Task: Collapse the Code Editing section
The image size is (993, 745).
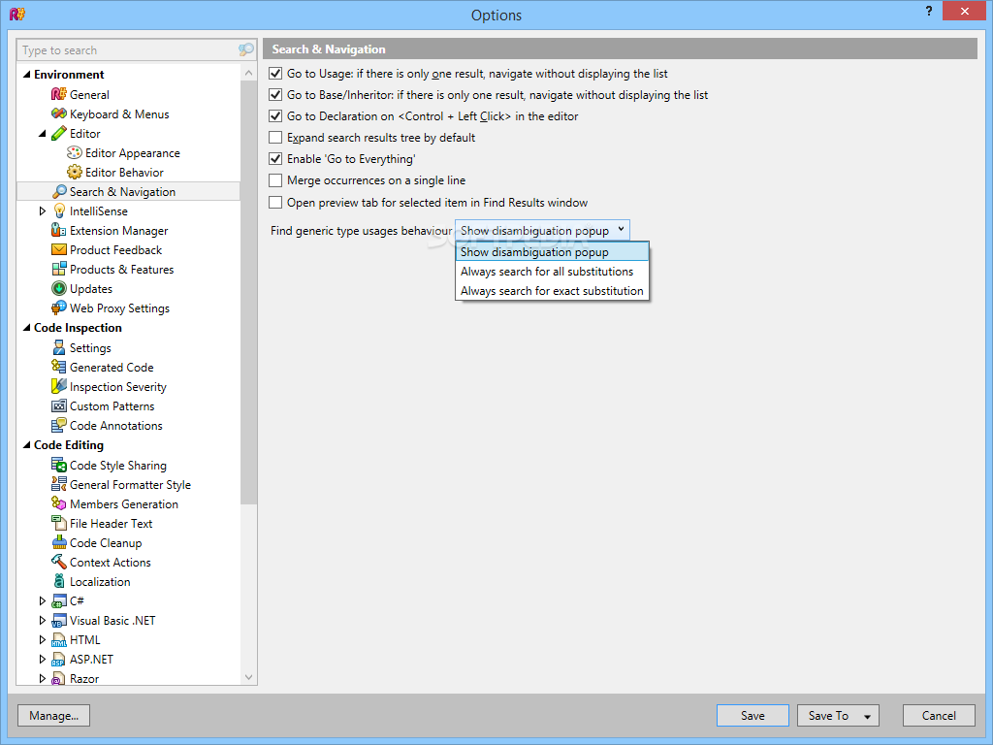Action: (x=26, y=444)
